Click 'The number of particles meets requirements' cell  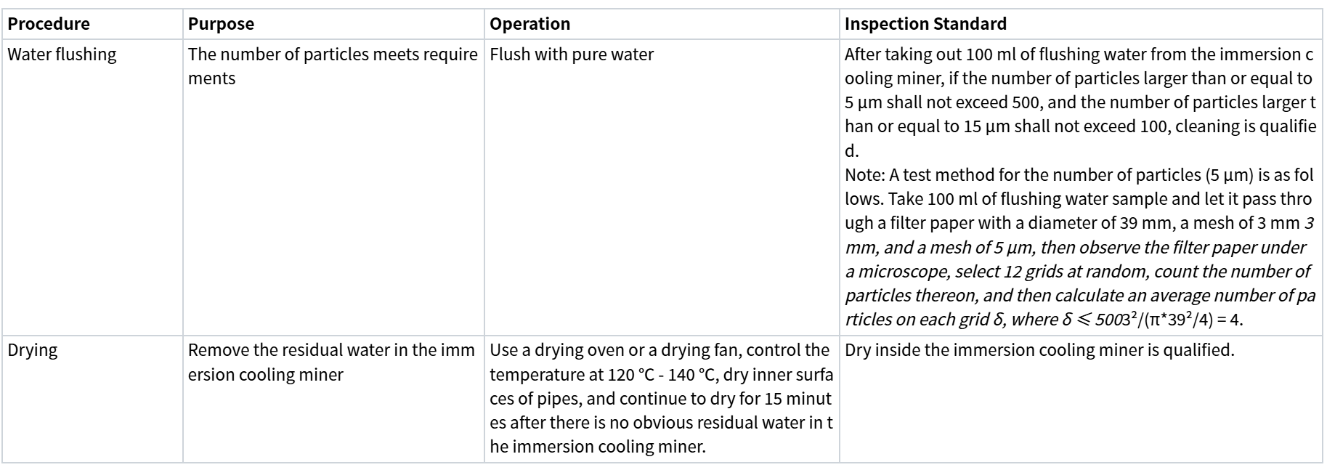[x=333, y=66]
